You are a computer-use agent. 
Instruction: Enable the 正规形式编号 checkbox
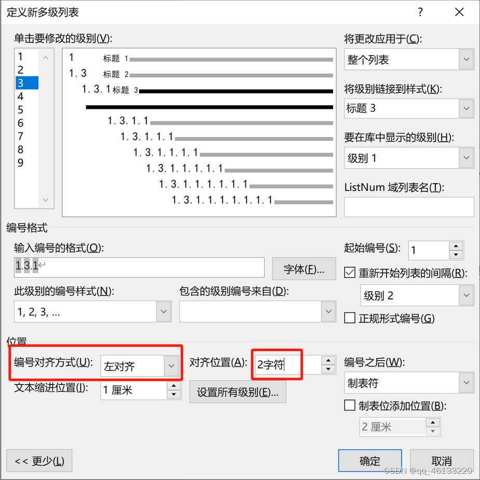click(350, 318)
